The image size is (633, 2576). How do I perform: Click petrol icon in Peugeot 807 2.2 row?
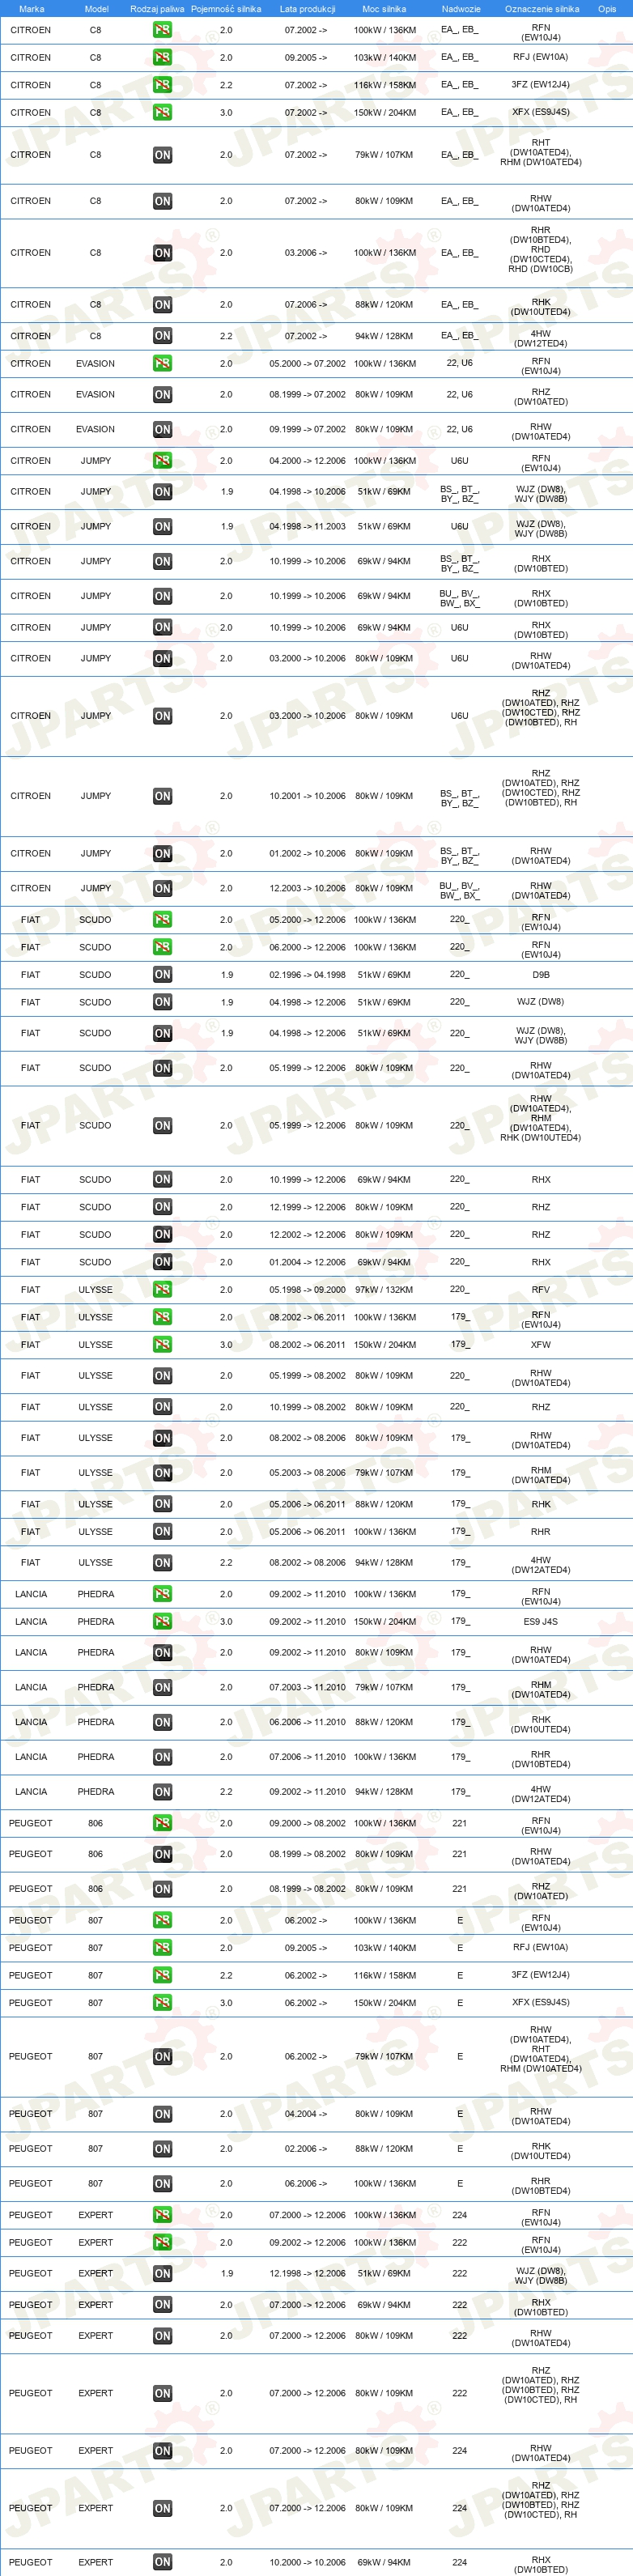click(x=162, y=1975)
